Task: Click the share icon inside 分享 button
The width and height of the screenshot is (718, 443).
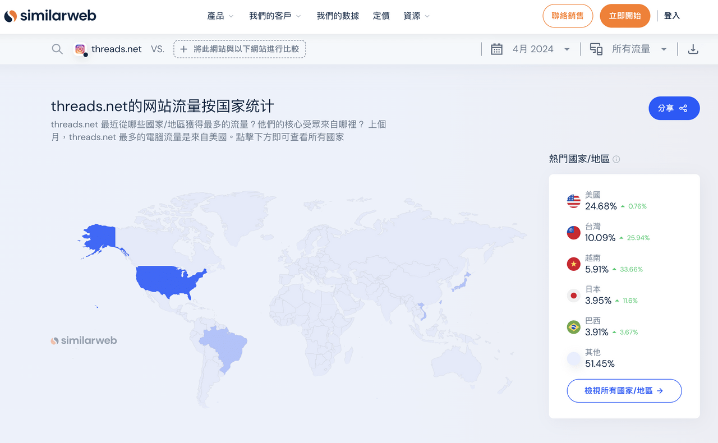Action: pyautogui.click(x=683, y=108)
